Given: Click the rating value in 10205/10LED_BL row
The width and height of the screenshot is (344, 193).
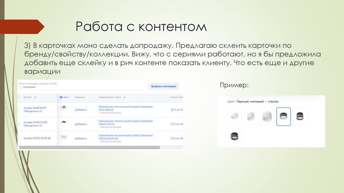Looking at the screenshot, I should [x=177, y=138].
